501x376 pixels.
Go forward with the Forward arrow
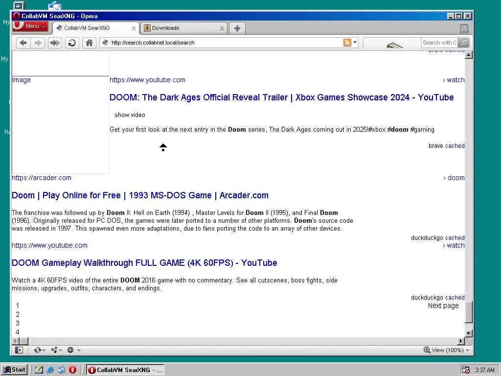[x=38, y=43]
